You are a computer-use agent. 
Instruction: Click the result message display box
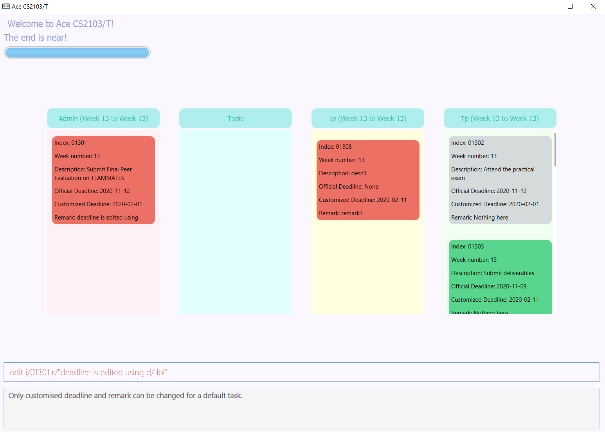point(301,409)
